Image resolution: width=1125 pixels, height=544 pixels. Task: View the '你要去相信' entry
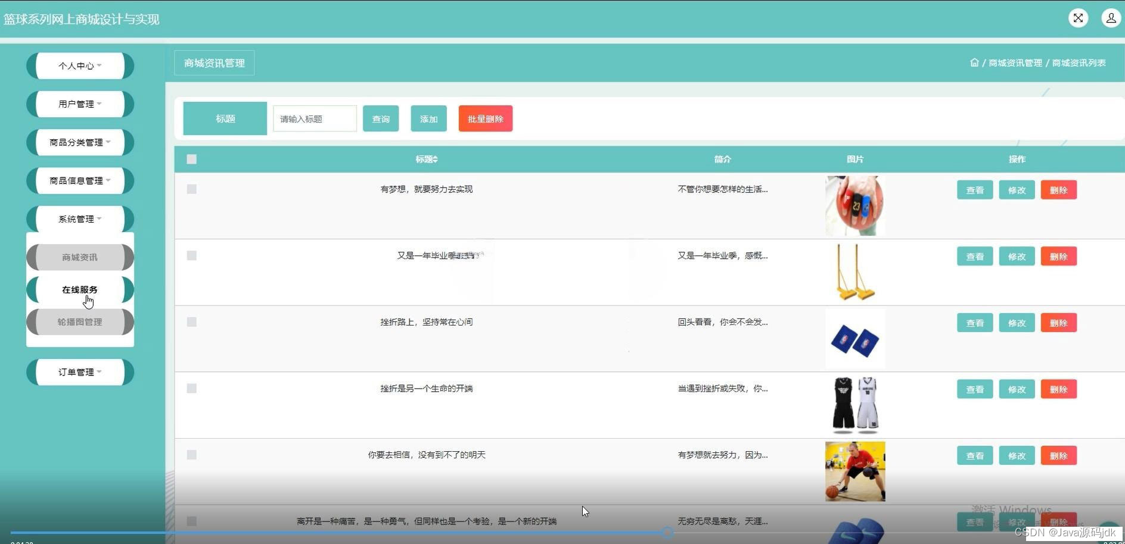pos(975,456)
